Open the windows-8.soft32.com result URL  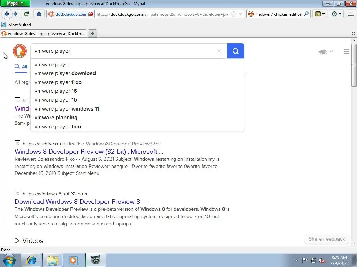(55, 194)
